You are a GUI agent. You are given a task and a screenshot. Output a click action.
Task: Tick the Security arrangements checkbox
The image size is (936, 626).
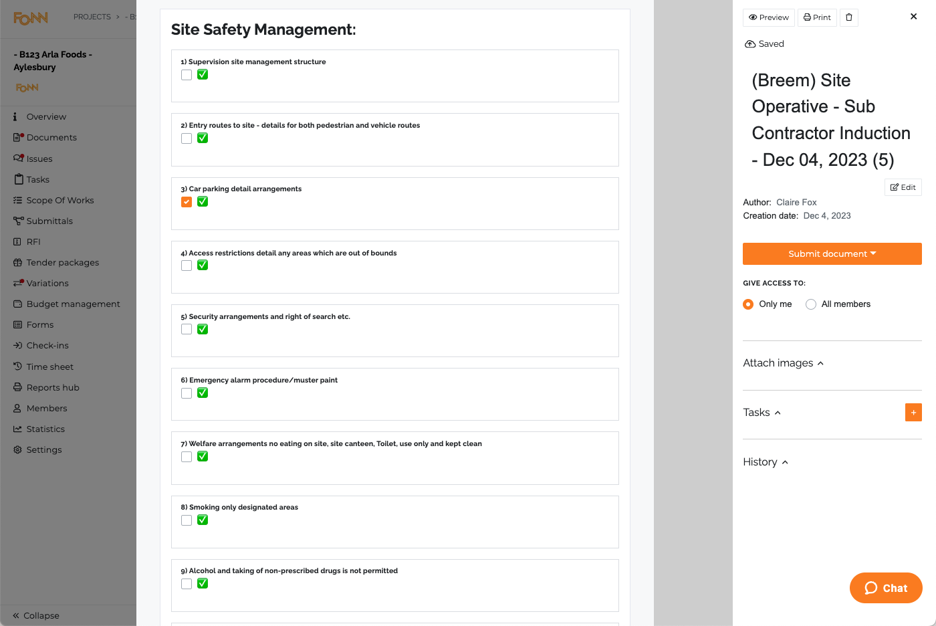[187, 329]
